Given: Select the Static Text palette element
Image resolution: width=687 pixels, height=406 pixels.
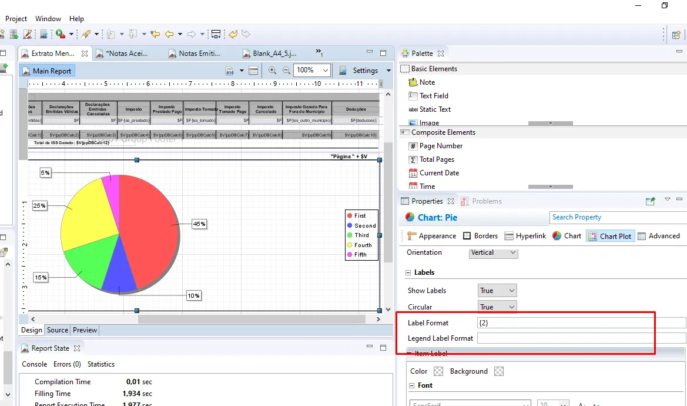Looking at the screenshot, I should coord(435,109).
